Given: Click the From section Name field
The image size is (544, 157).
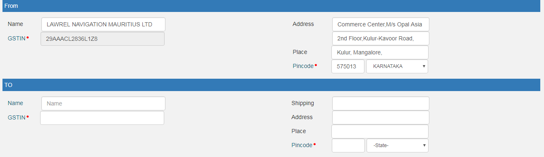Looking at the screenshot, I should [103, 24].
